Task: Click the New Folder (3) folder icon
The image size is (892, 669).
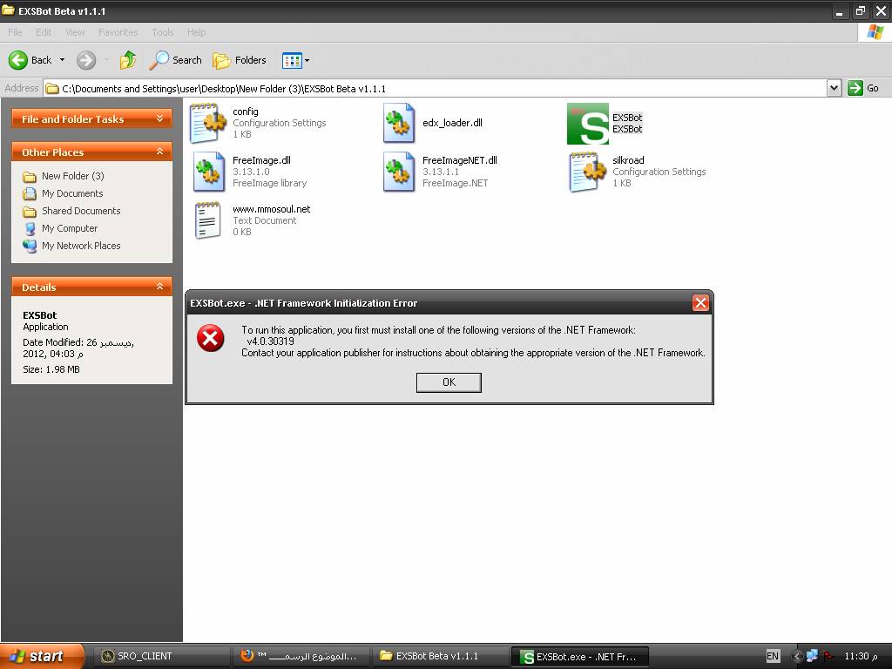Action: point(30,177)
